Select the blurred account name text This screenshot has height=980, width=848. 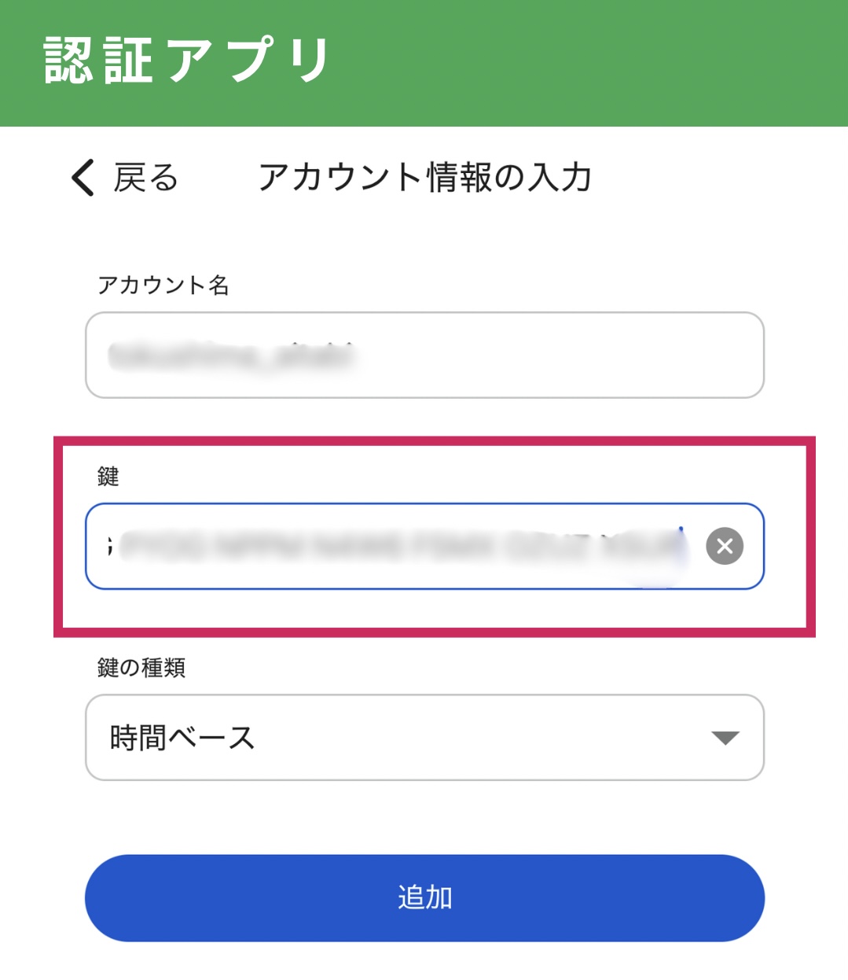(x=232, y=356)
